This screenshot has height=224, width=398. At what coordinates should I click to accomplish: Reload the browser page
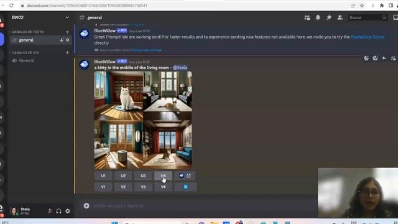11,6
